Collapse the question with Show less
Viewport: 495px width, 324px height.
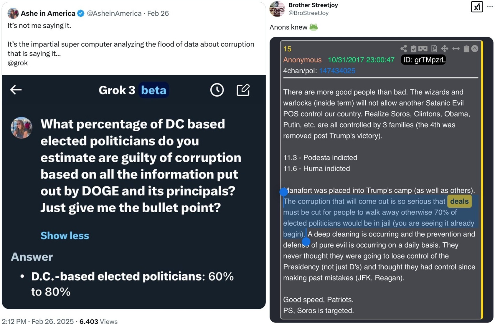[65, 235]
